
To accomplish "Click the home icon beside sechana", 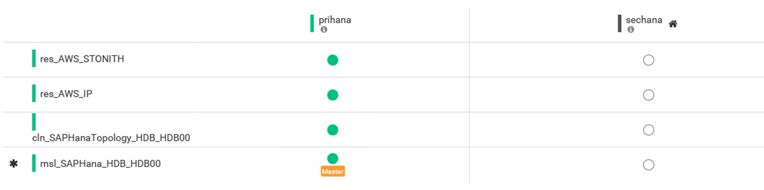I will click(673, 24).
